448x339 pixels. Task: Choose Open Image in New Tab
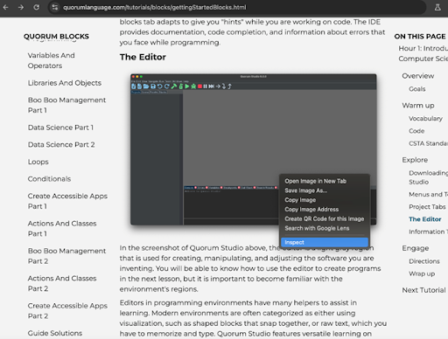point(315,181)
